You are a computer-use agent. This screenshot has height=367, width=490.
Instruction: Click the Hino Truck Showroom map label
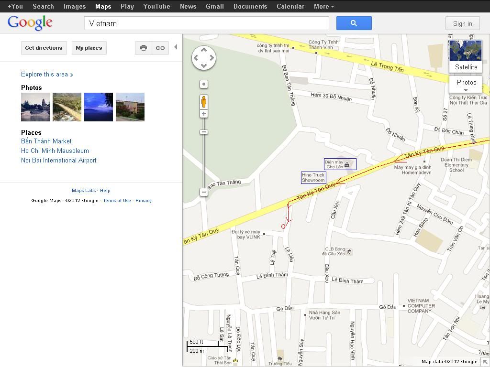pos(313,178)
